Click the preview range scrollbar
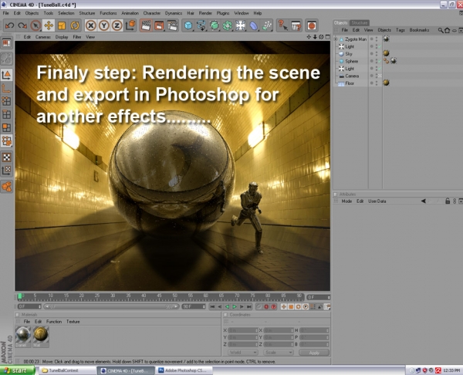Image resolution: width=463 pixels, height=375 pixels. coord(111,307)
